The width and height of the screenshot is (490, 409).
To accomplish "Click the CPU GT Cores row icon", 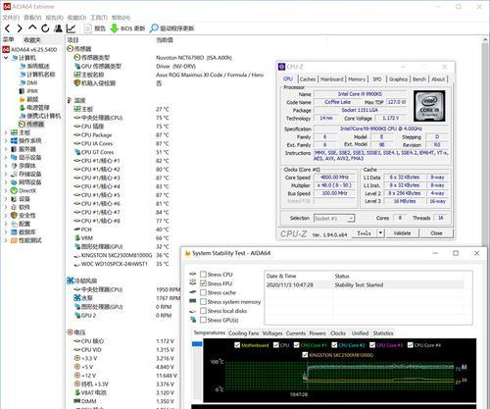I will (x=77, y=152).
